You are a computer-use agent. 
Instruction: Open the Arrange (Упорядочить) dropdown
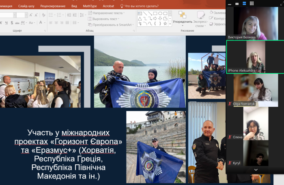pos(183,22)
